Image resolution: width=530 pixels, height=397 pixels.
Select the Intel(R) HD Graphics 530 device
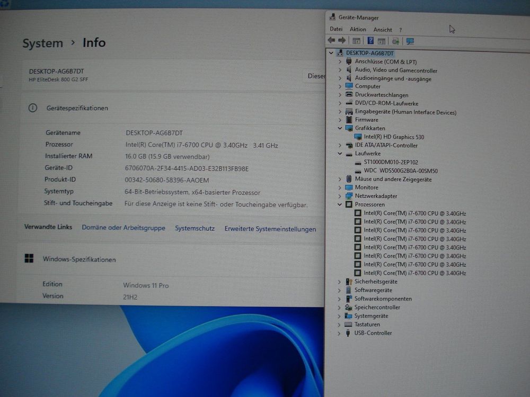tap(393, 137)
